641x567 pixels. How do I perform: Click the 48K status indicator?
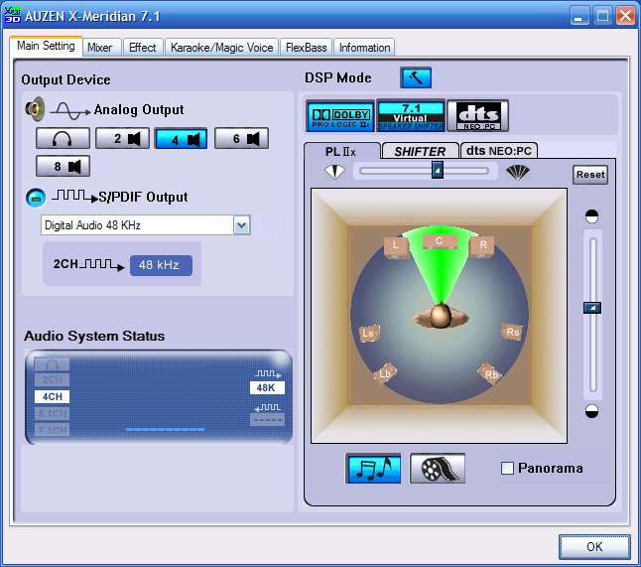(x=267, y=387)
